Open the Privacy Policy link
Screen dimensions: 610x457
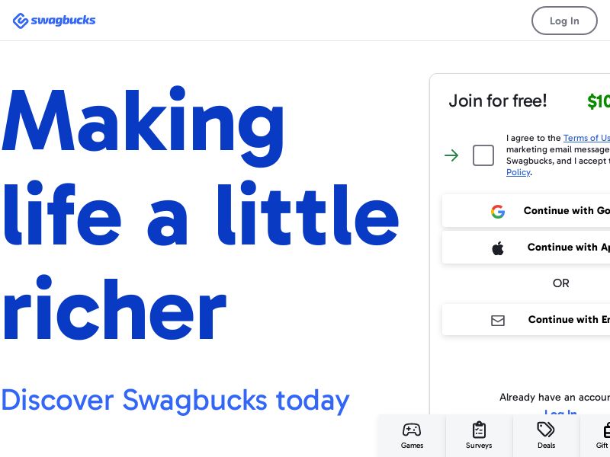(518, 172)
